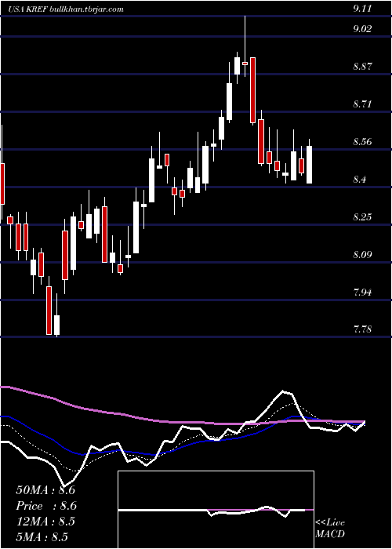Image resolution: width=392 pixels, height=549 pixels.
Task: Click the 'USA KREF bullkhan.tbrjar.com' chart title
Action: pyautogui.click(x=66, y=9)
